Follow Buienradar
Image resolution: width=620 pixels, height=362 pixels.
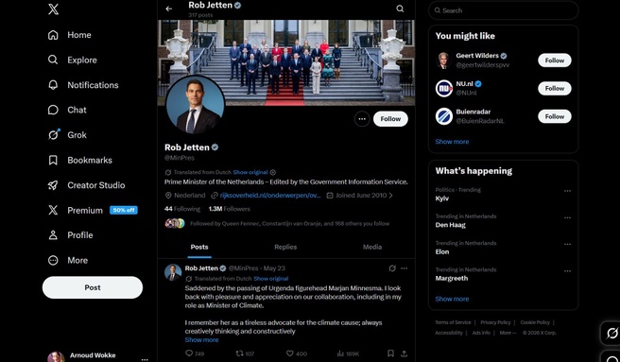[555, 116]
